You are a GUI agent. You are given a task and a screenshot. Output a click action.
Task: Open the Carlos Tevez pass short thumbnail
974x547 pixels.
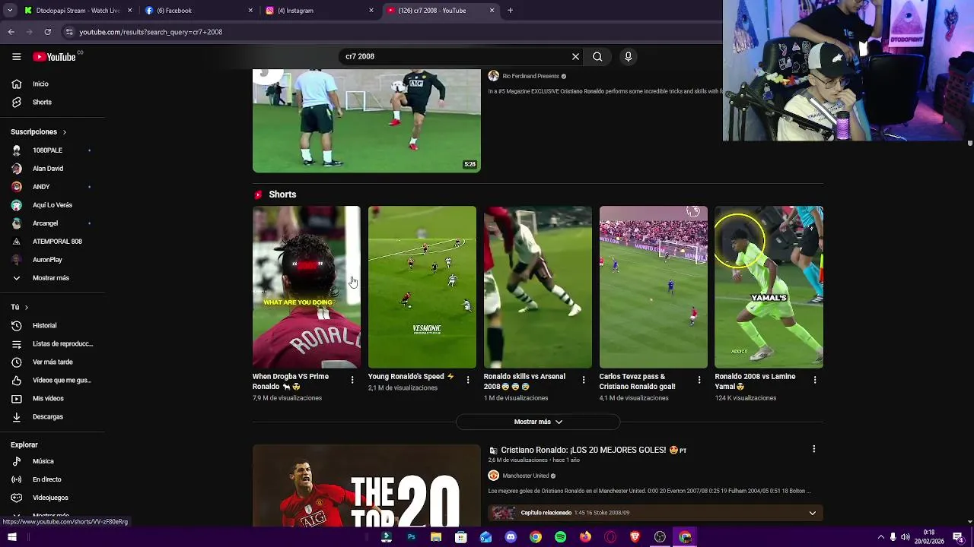coord(654,287)
